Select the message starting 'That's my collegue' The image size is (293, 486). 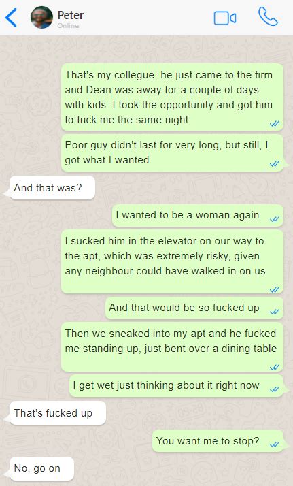(x=173, y=97)
